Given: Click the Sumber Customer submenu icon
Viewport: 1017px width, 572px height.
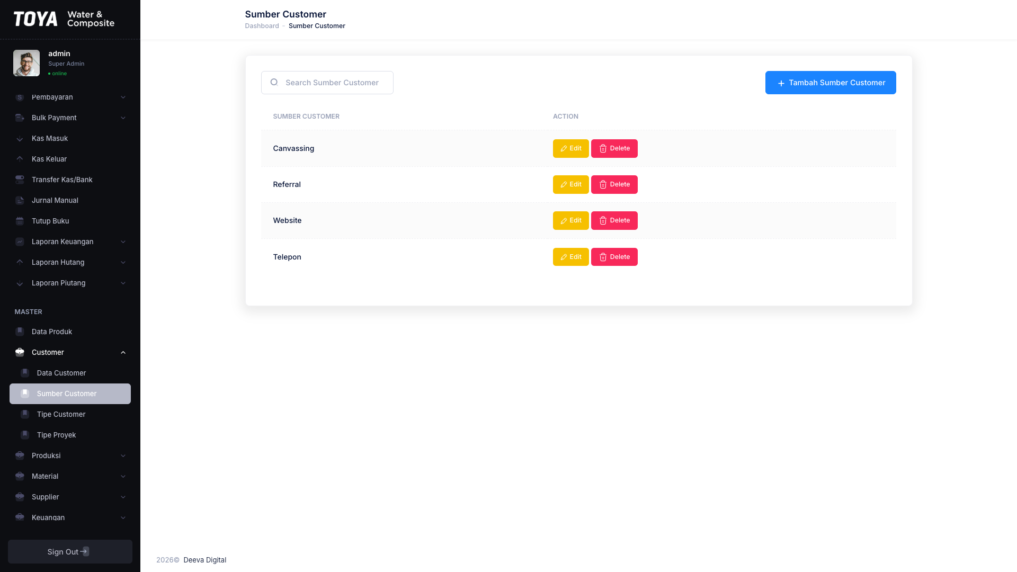Looking at the screenshot, I should [x=25, y=394].
